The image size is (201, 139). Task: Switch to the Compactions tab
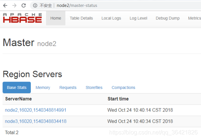pos(123,87)
